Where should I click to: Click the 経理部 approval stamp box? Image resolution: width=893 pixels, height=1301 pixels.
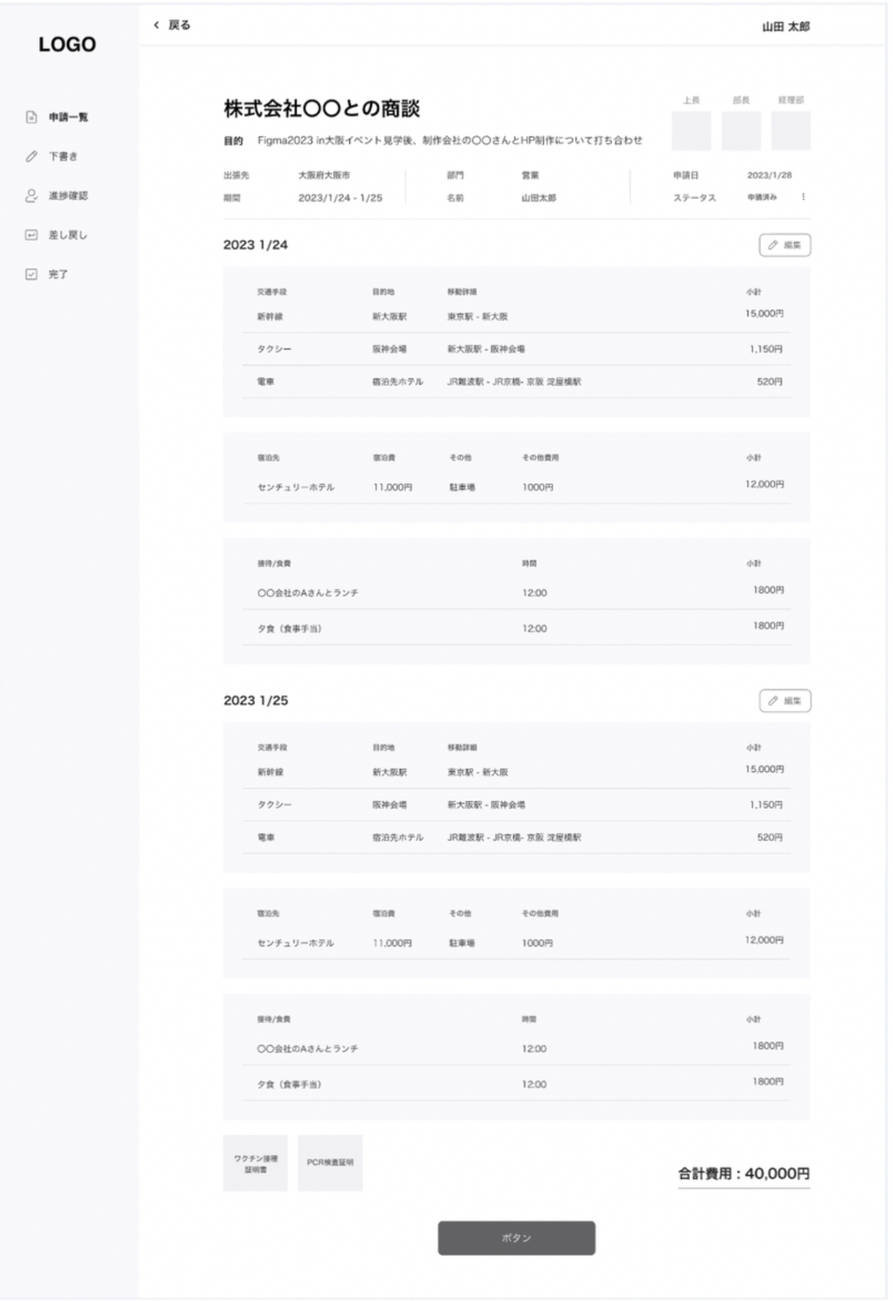click(x=791, y=131)
